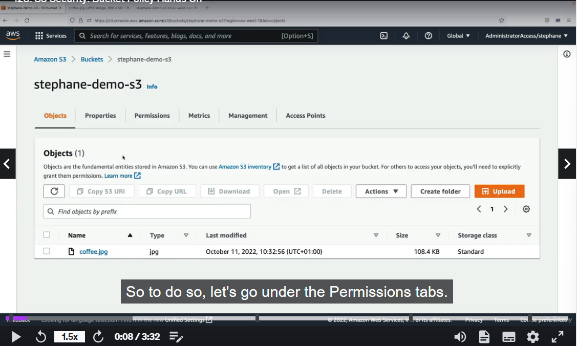The height and width of the screenshot is (346, 577).
Task: Open table view preferences gear
Action: [526, 209]
